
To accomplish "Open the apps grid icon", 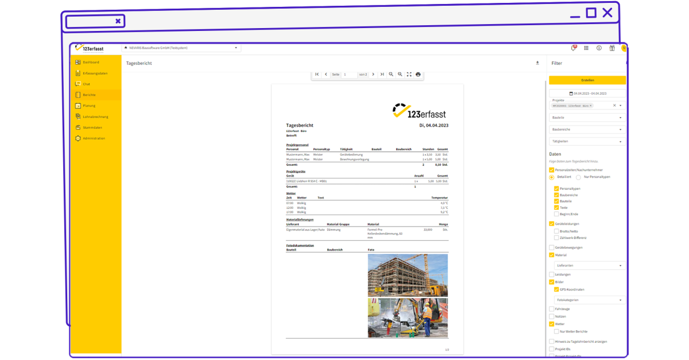I will coord(586,48).
